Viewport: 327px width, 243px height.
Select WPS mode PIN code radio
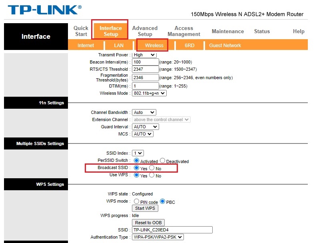pyautogui.click(x=136, y=201)
